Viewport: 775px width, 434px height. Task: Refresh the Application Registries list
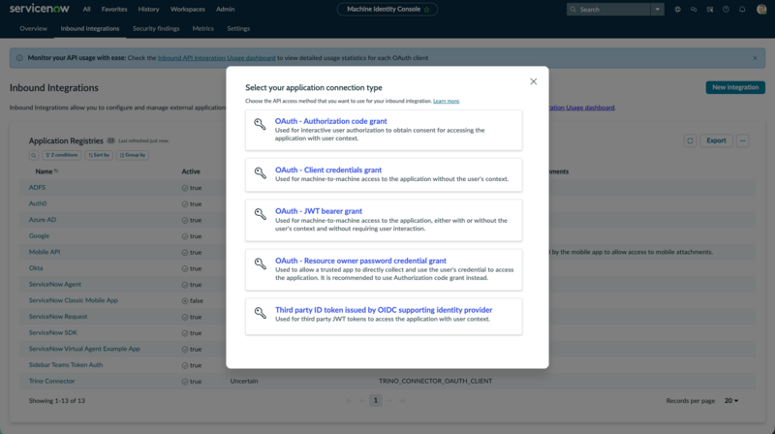pyautogui.click(x=690, y=140)
